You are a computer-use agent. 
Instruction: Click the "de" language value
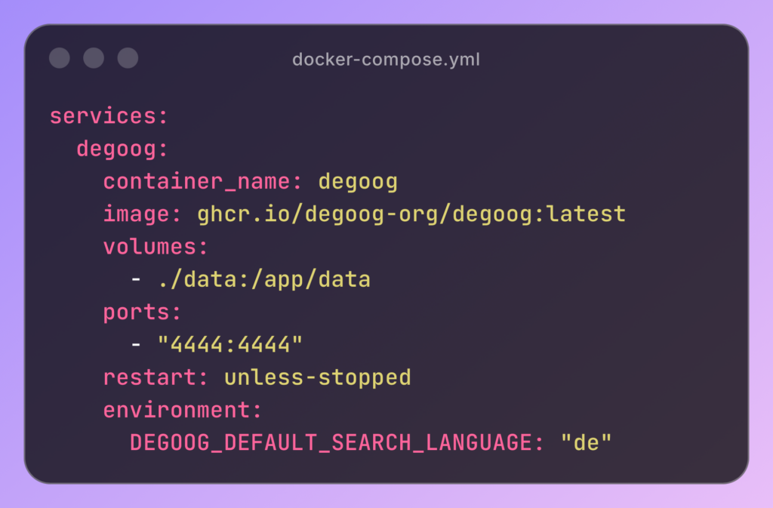coord(586,442)
